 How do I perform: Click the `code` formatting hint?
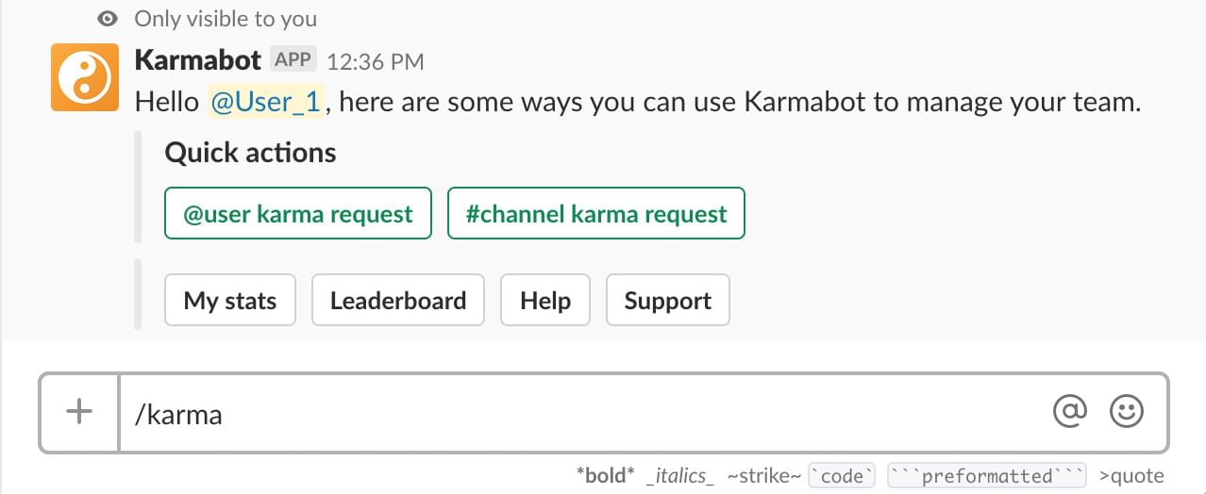click(x=843, y=476)
